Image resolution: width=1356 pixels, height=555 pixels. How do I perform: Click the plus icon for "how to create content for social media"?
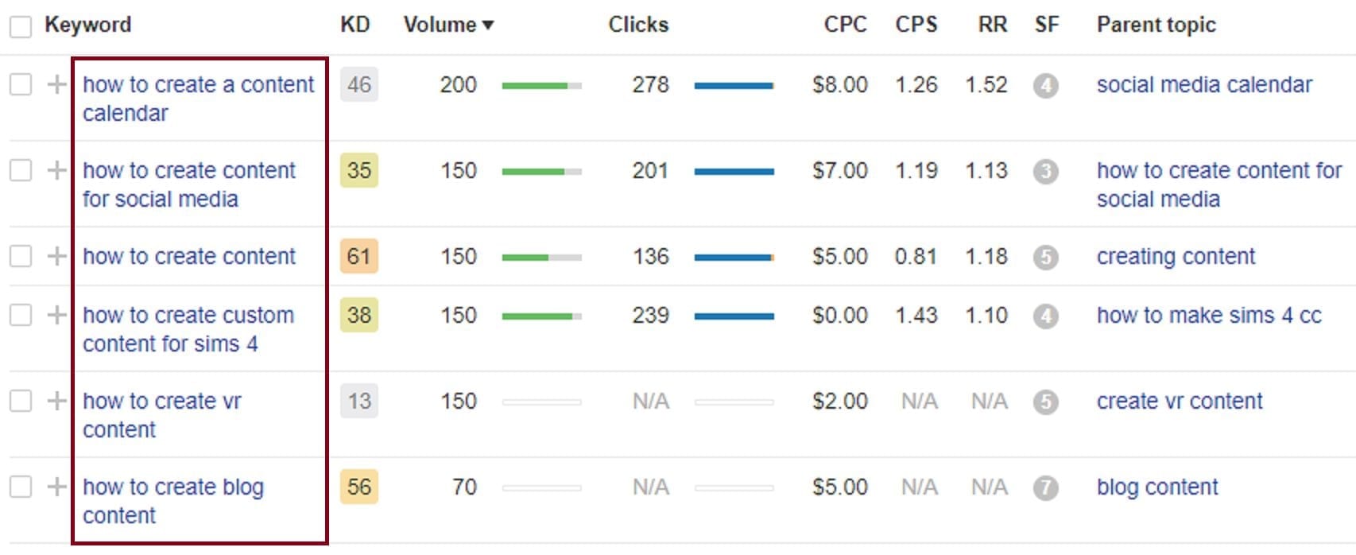pos(56,170)
